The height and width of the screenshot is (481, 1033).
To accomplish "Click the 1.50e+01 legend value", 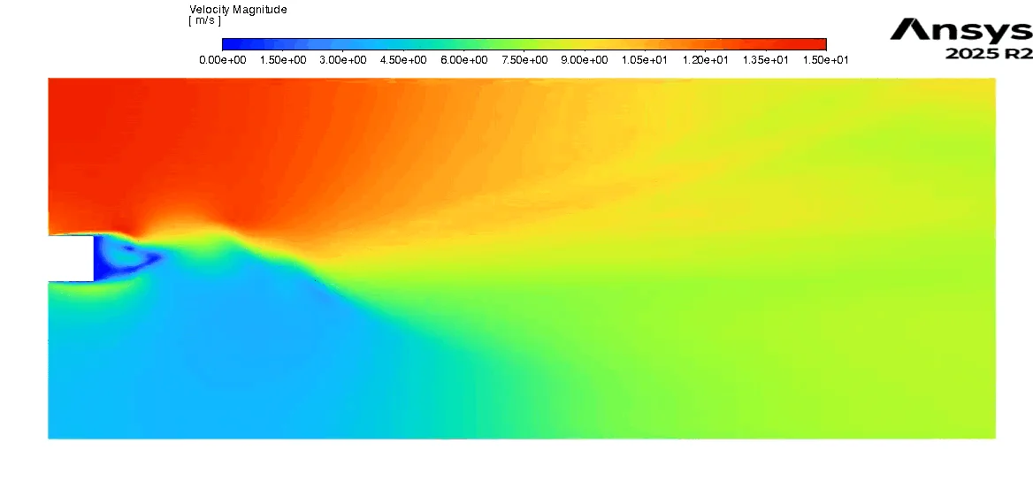I will [825, 60].
